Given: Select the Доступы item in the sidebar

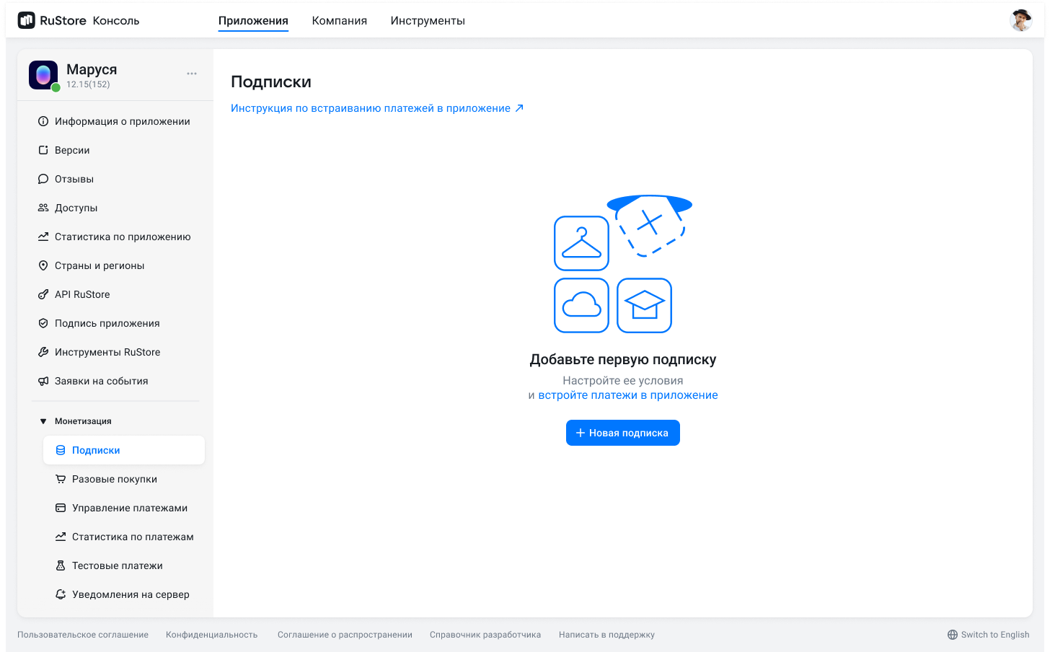Looking at the screenshot, I should click(x=43, y=207).
